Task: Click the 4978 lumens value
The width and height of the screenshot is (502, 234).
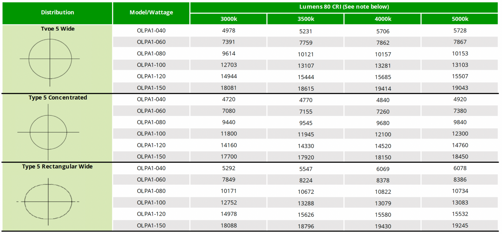Action: (x=228, y=31)
